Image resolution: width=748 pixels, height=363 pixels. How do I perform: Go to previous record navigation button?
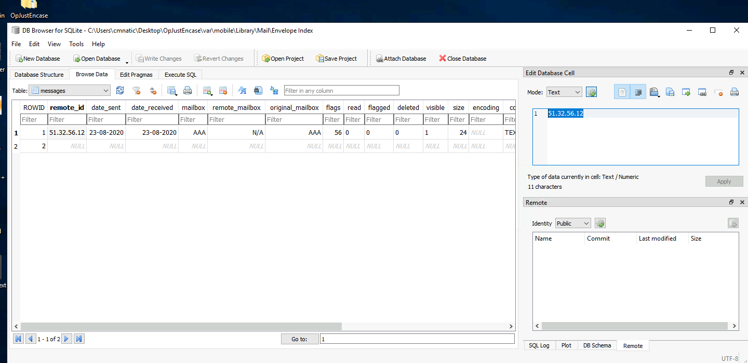coord(31,339)
